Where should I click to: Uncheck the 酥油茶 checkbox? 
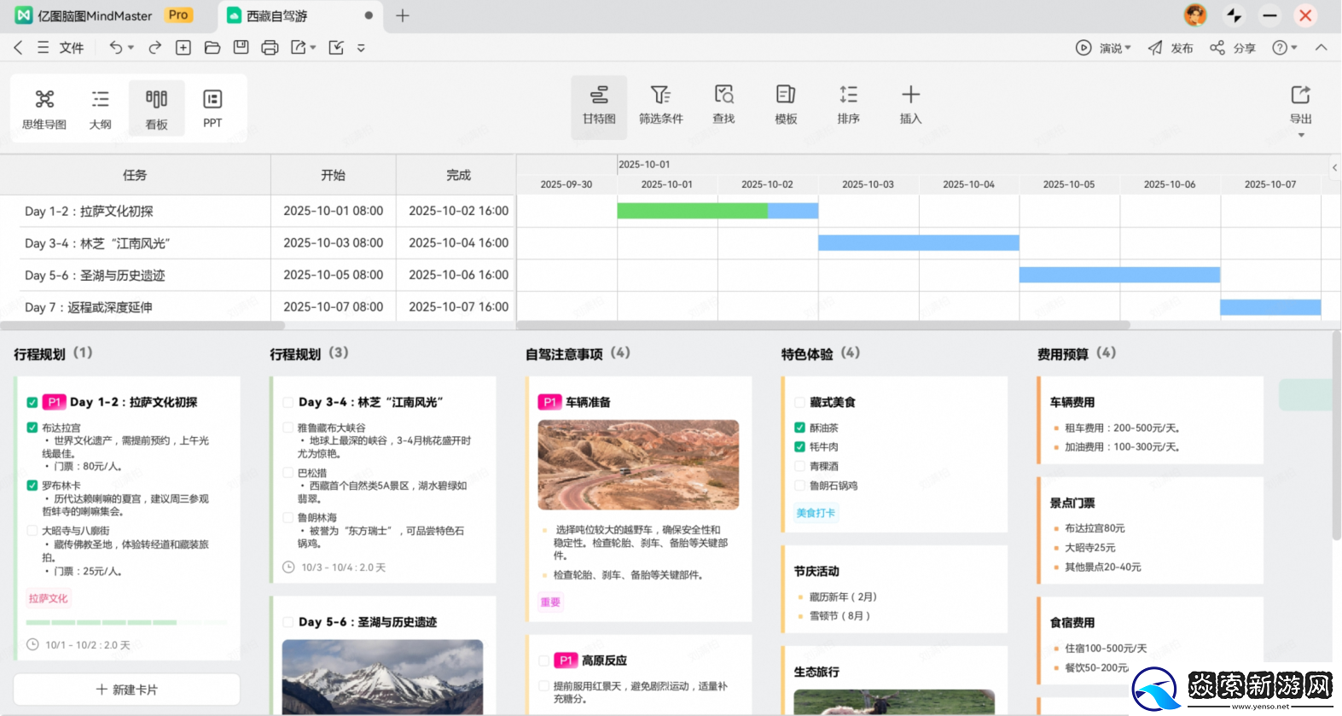click(800, 428)
